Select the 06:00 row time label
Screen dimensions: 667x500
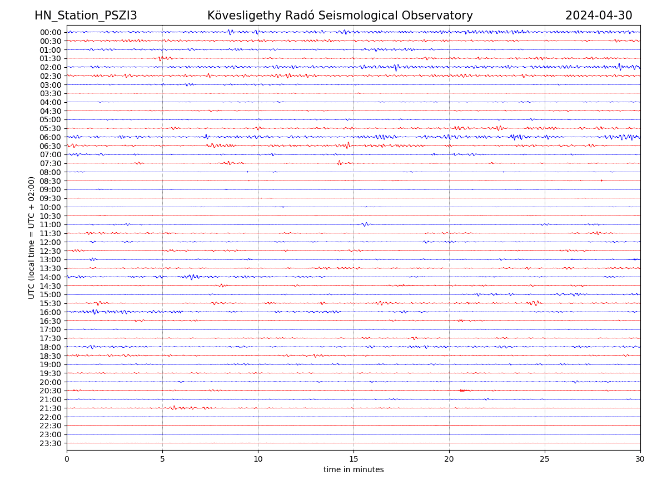(x=51, y=137)
